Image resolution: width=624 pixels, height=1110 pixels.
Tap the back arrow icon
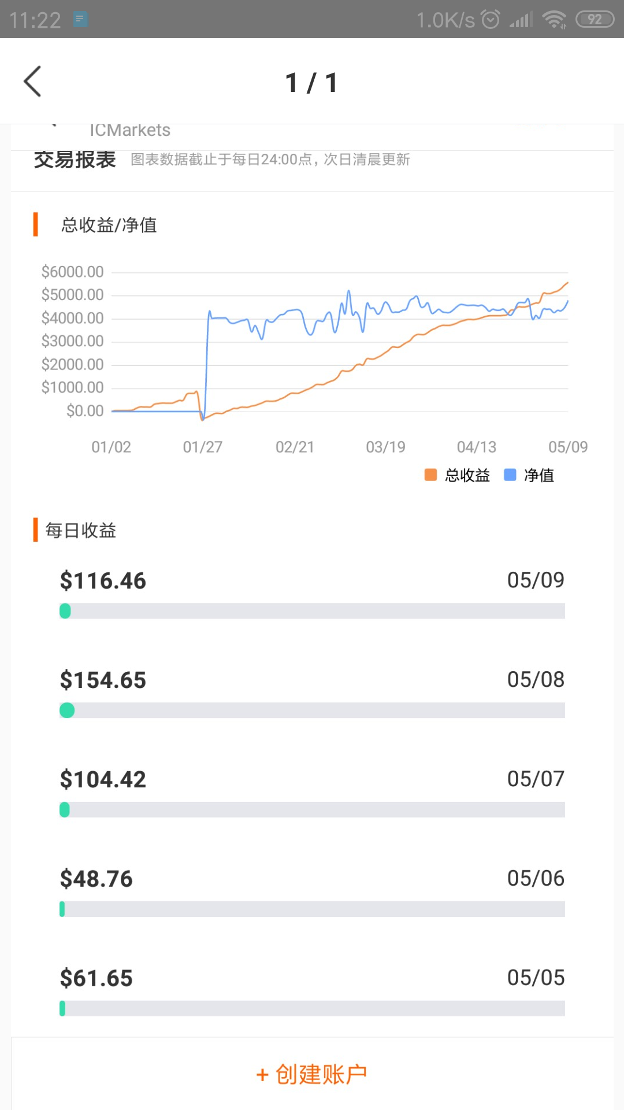click(33, 82)
